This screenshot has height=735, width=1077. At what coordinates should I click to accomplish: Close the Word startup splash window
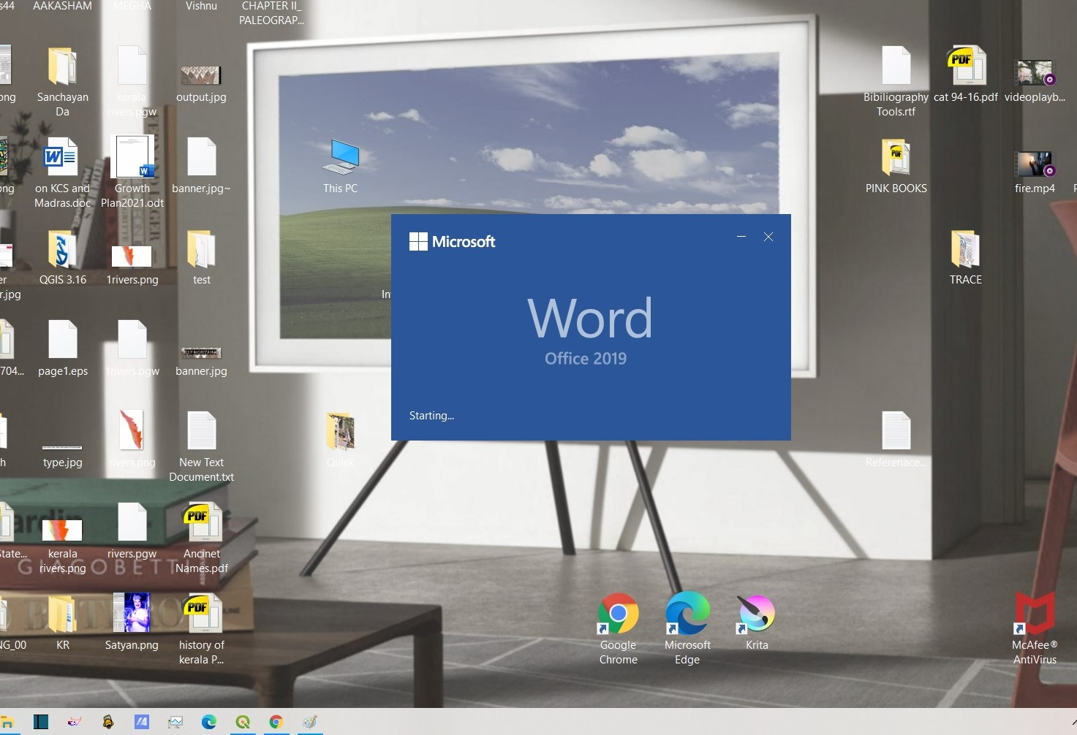click(768, 237)
